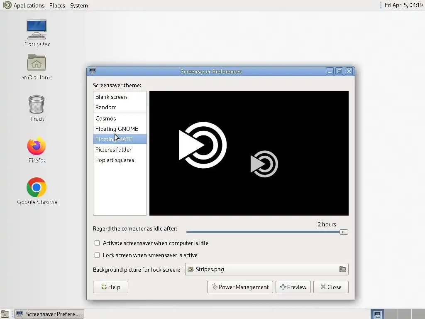Select Pictures folder theme
425x319 pixels.
click(x=120, y=150)
